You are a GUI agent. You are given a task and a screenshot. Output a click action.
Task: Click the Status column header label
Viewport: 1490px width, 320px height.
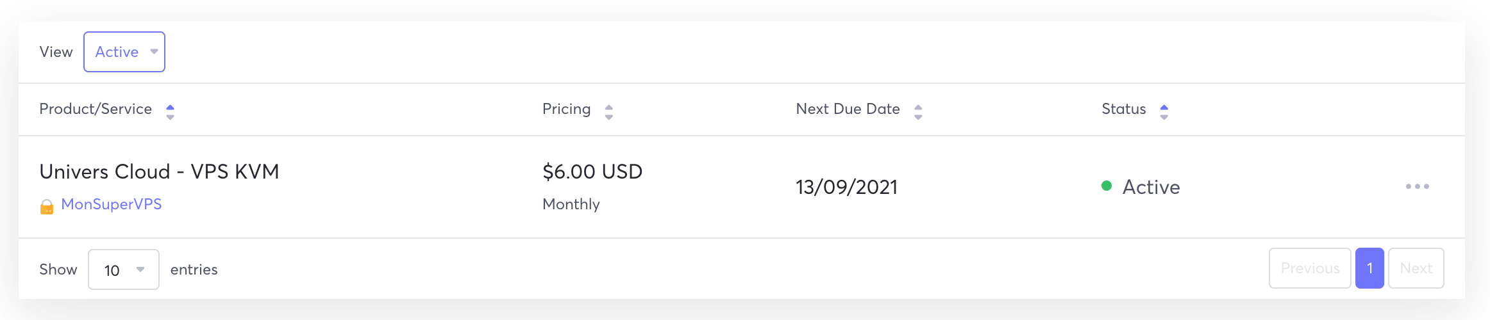coord(1123,109)
